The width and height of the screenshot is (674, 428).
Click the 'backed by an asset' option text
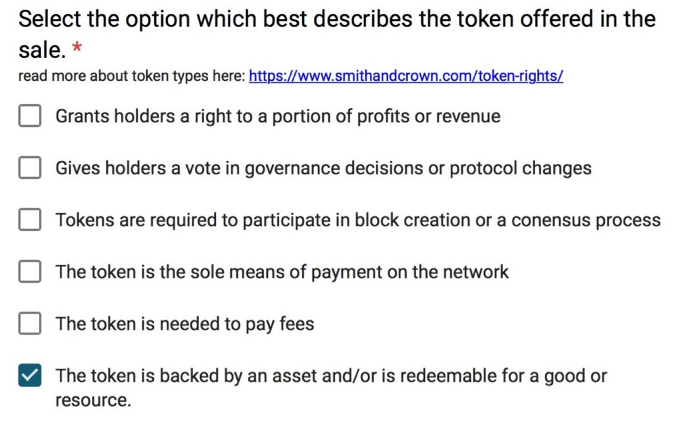tap(330, 375)
